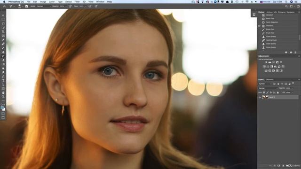301x169 pixels.
Task: Click the foreground color swatch
Action: 2,108
